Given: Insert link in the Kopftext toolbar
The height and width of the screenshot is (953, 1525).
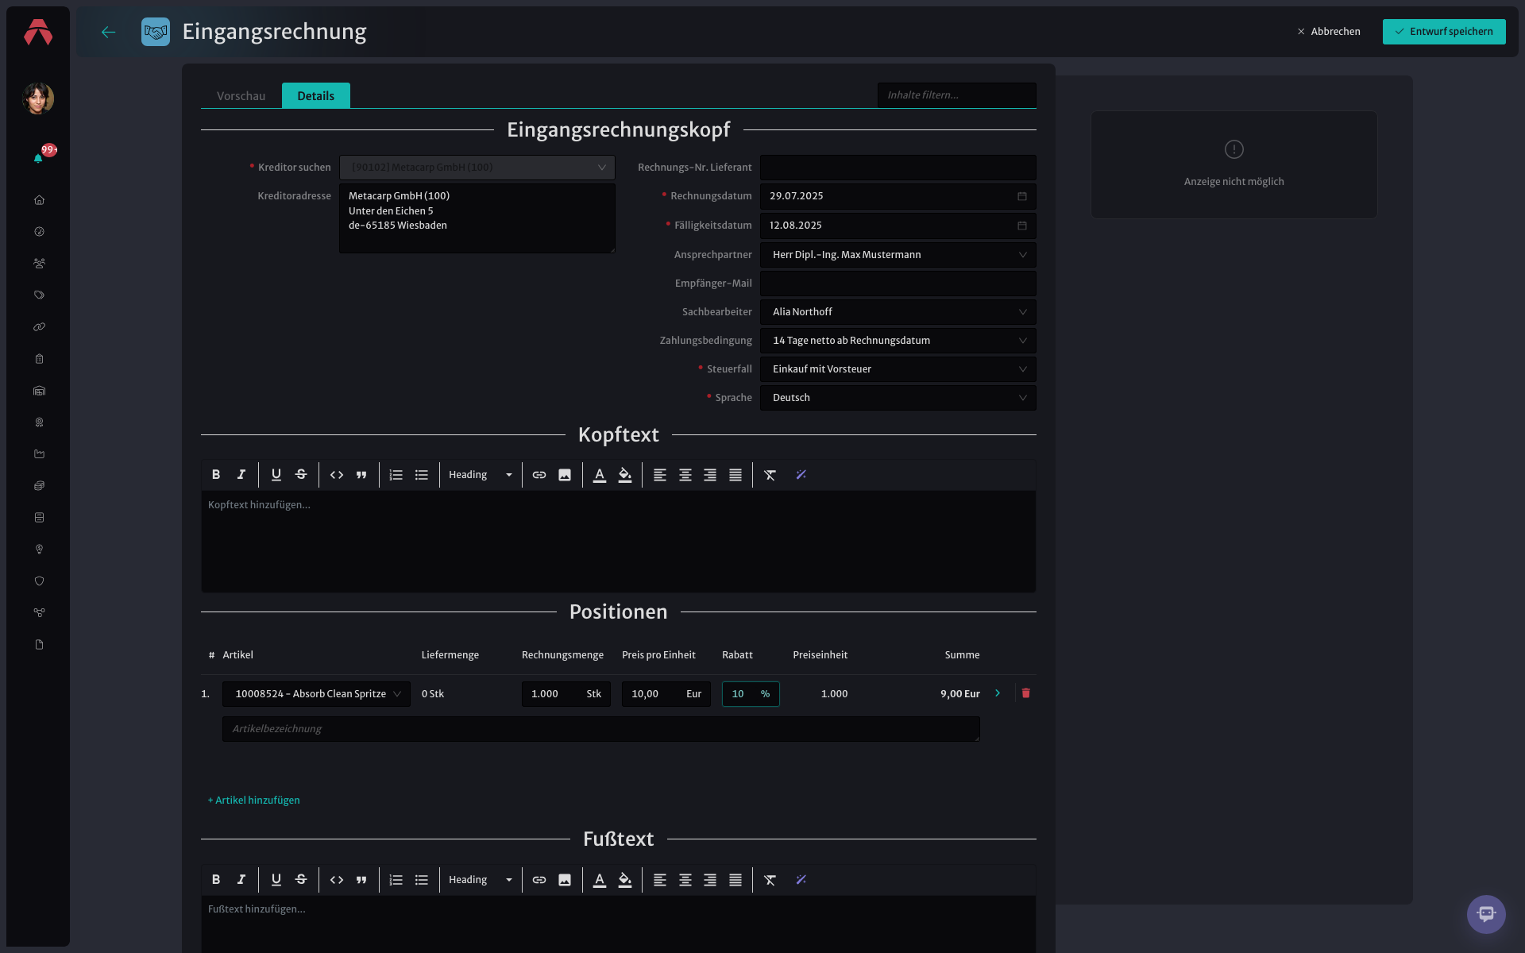Looking at the screenshot, I should (x=539, y=475).
